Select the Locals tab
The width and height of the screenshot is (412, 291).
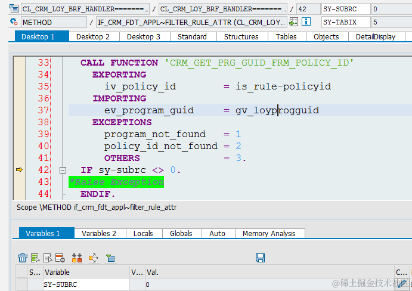pyautogui.click(x=143, y=233)
